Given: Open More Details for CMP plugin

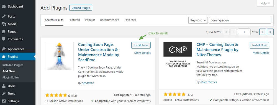Looking at the screenshot, I should 261,53.
